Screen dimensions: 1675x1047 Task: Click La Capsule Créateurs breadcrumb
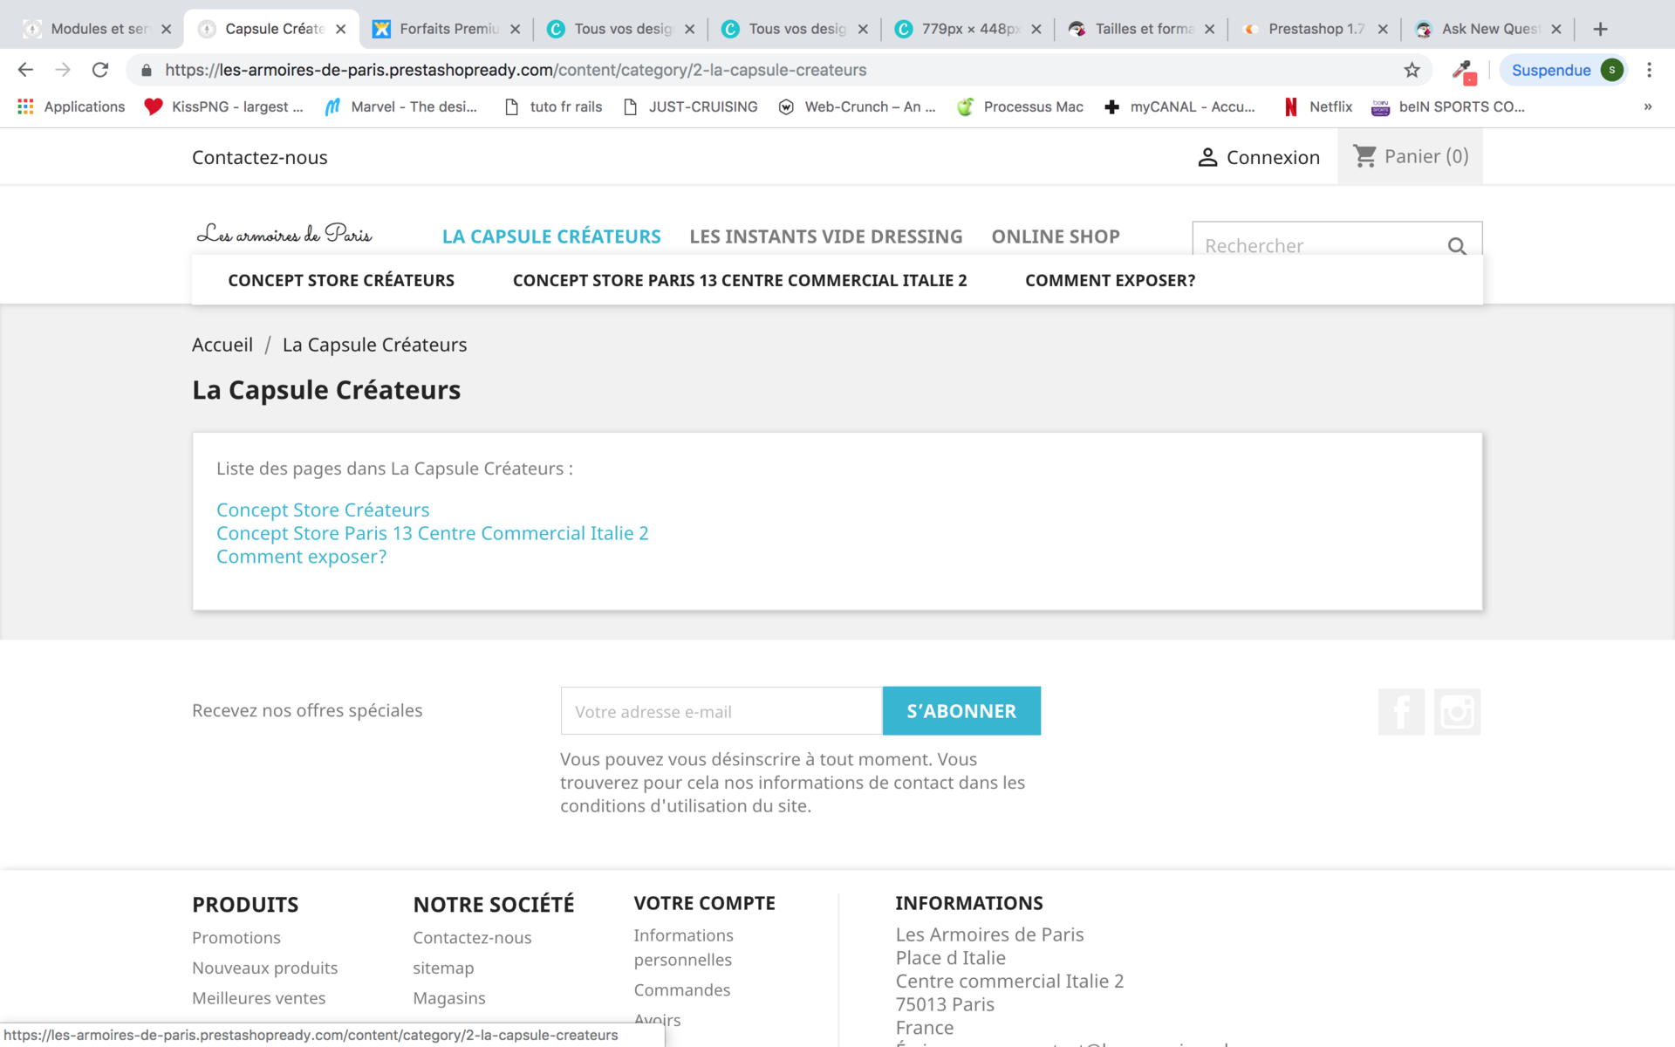coord(374,345)
